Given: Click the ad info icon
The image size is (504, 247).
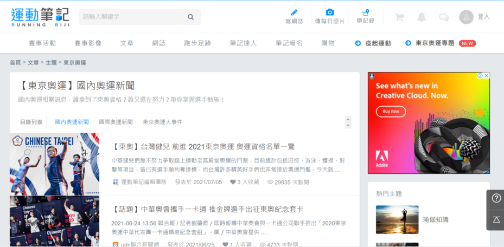Looking at the screenshot, I should click(x=480, y=76).
